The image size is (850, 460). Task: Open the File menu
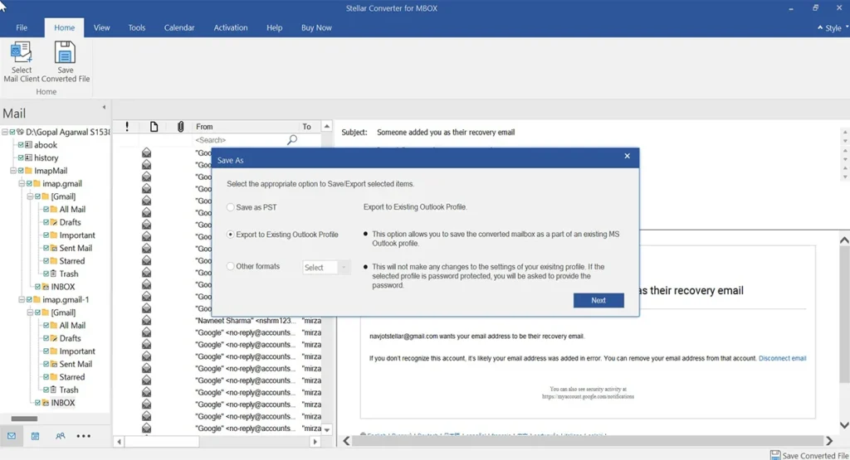pyautogui.click(x=22, y=27)
